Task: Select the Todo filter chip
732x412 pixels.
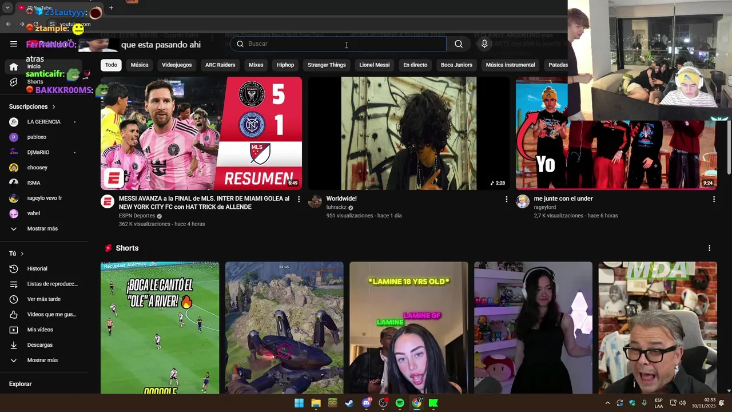Action: tap(111, 65)
